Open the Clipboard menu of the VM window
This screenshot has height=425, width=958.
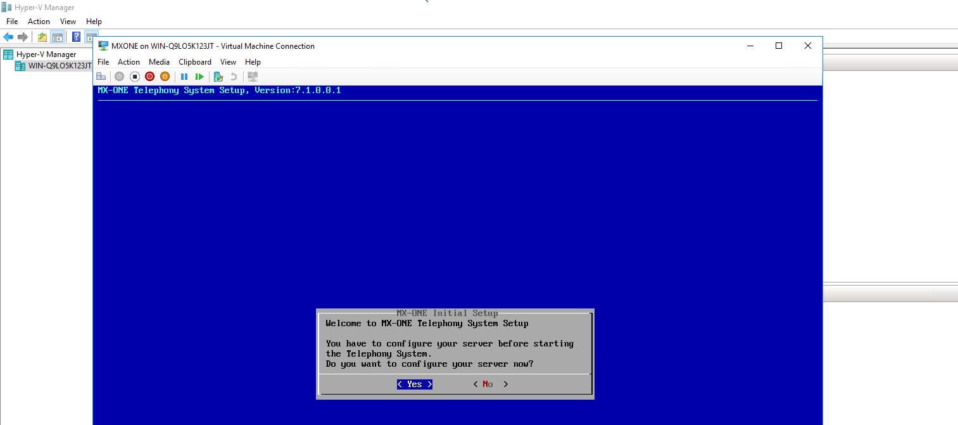pos(195,62)
